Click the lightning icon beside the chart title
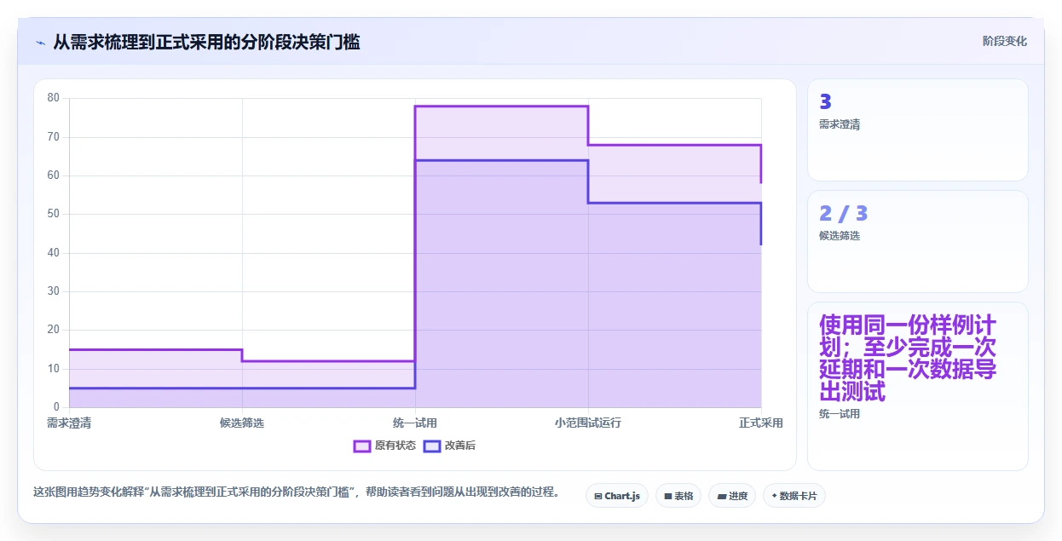 click(40, 43)
